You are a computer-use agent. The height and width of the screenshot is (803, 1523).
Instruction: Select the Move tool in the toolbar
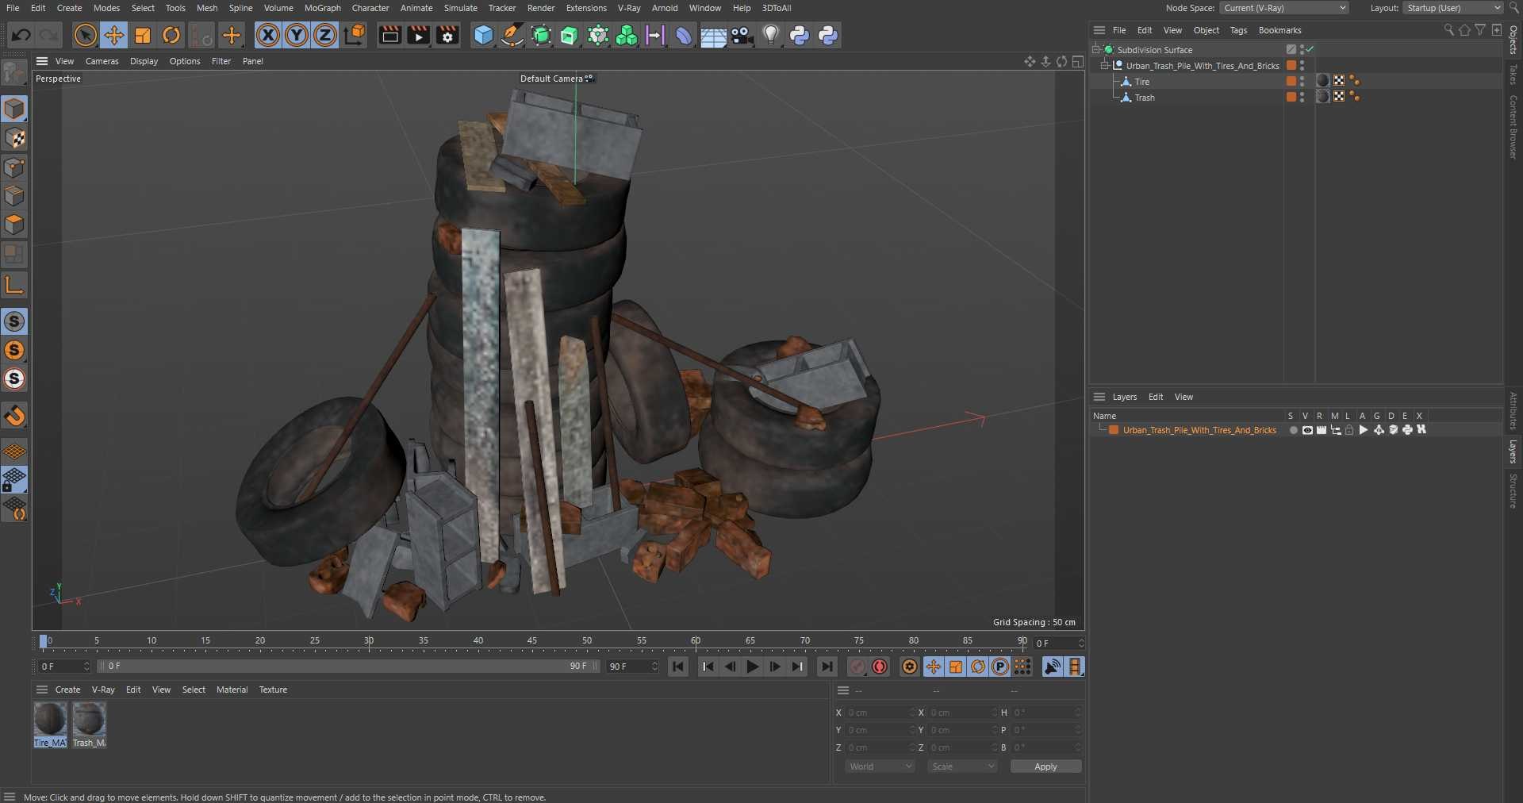tap(114, 35)
